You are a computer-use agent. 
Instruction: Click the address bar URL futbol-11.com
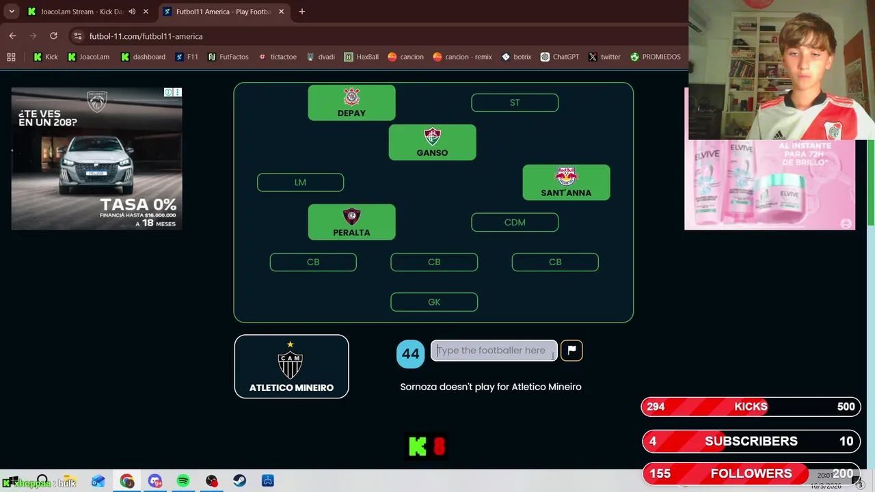tap(146, 36)
